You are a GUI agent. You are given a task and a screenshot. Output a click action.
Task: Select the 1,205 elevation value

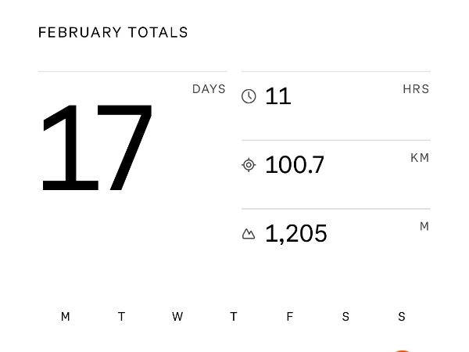coord(296,234)
